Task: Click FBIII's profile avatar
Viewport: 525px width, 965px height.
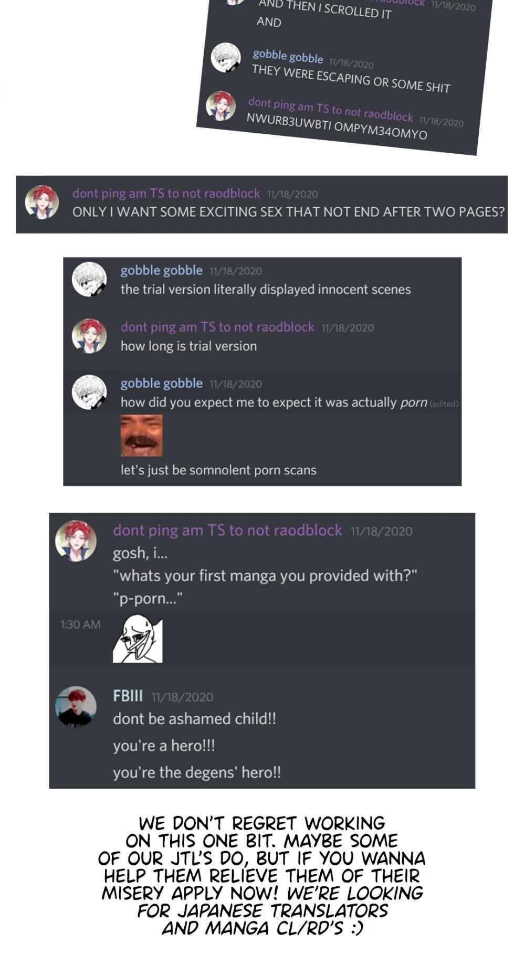Action: 76,706
